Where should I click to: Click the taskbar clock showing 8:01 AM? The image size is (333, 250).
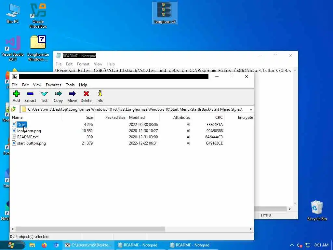pos(321,245)
